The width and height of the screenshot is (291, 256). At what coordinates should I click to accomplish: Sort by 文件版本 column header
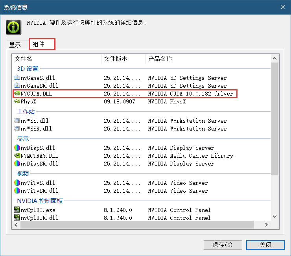click(123, 59)
